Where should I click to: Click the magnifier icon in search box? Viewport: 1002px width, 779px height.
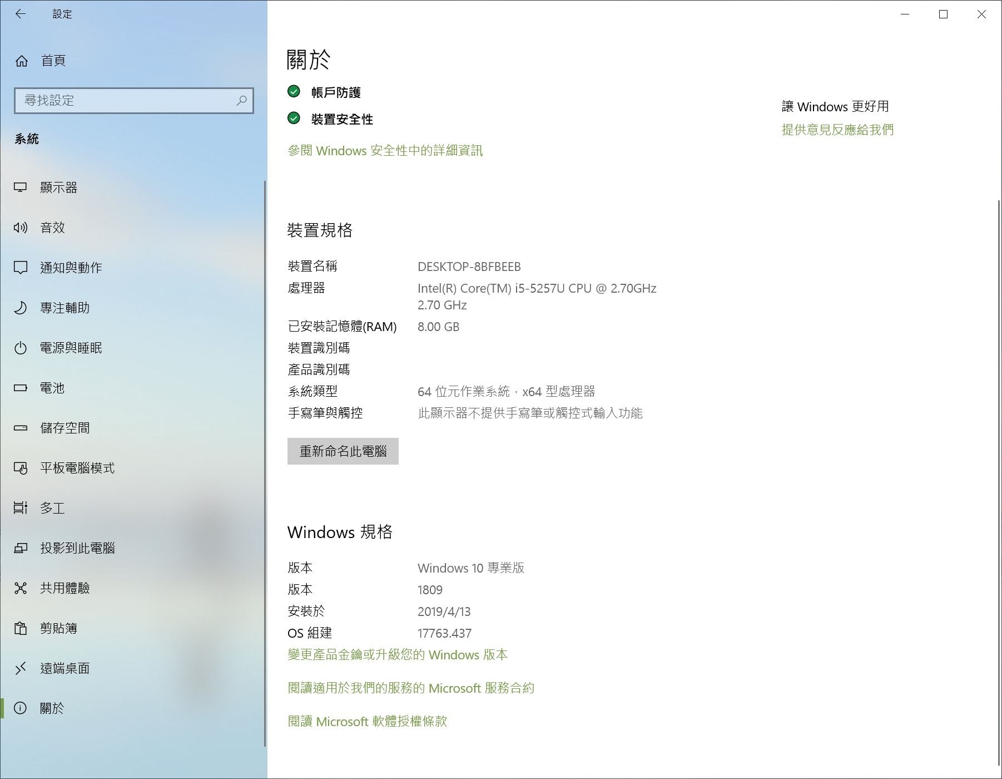click(x=241, y=100)
